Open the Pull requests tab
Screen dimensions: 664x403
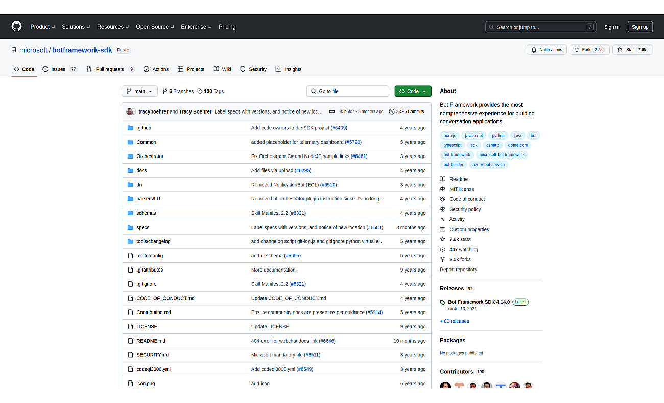point(110,69)
